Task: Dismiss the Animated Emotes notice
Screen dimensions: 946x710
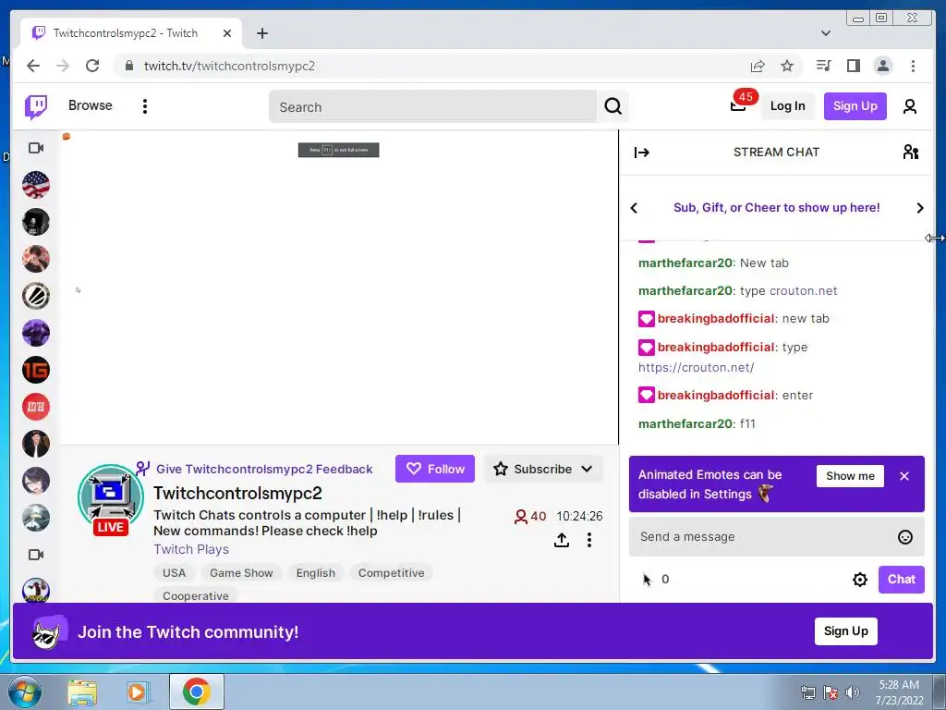Action: click(x=904, y=476)
